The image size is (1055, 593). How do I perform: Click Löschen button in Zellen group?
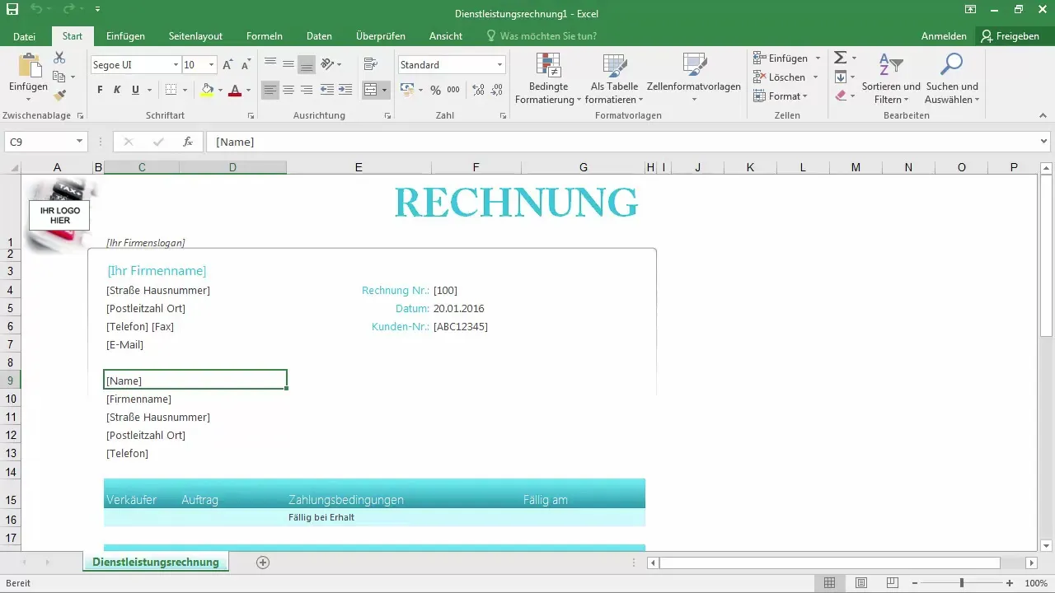click(x=786, y=77)
